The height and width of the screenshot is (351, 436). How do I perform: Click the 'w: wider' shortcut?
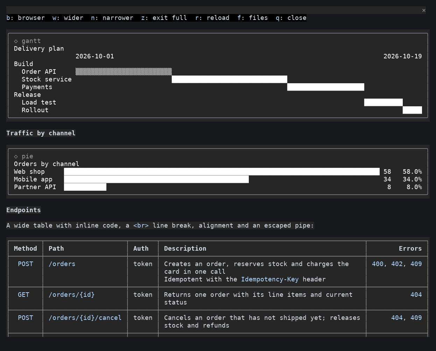pos(68,18)
